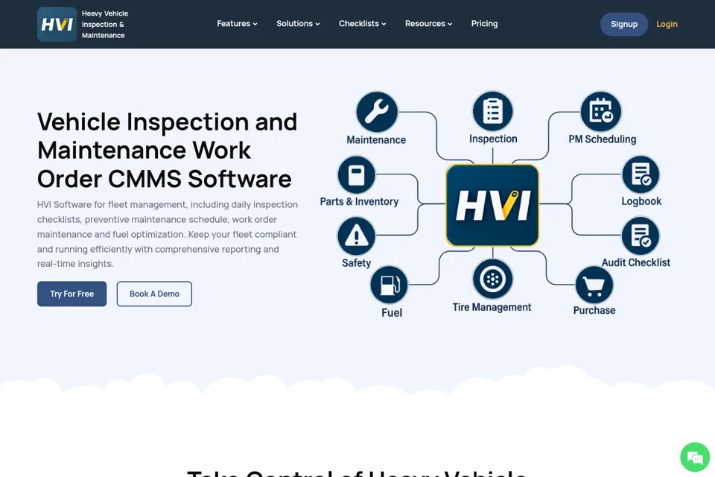Click the Inspection label in diagram
Viewport: 715px width, 477px height.
493,139
